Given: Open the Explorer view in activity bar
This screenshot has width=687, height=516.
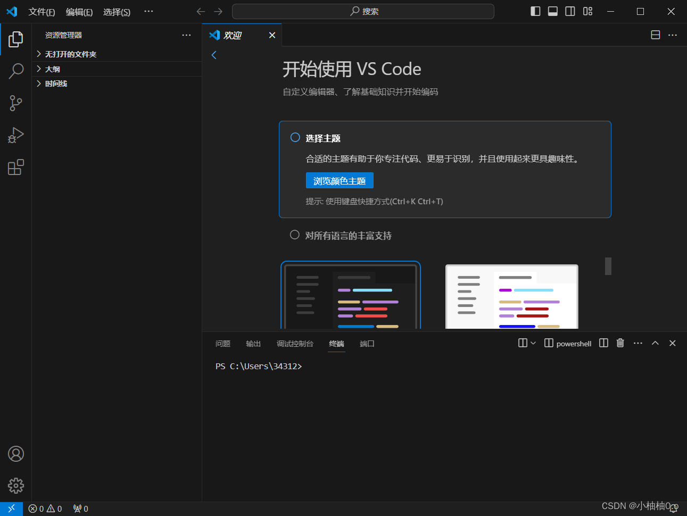Looking at the screenshot, I should click(x=16, y=39).
